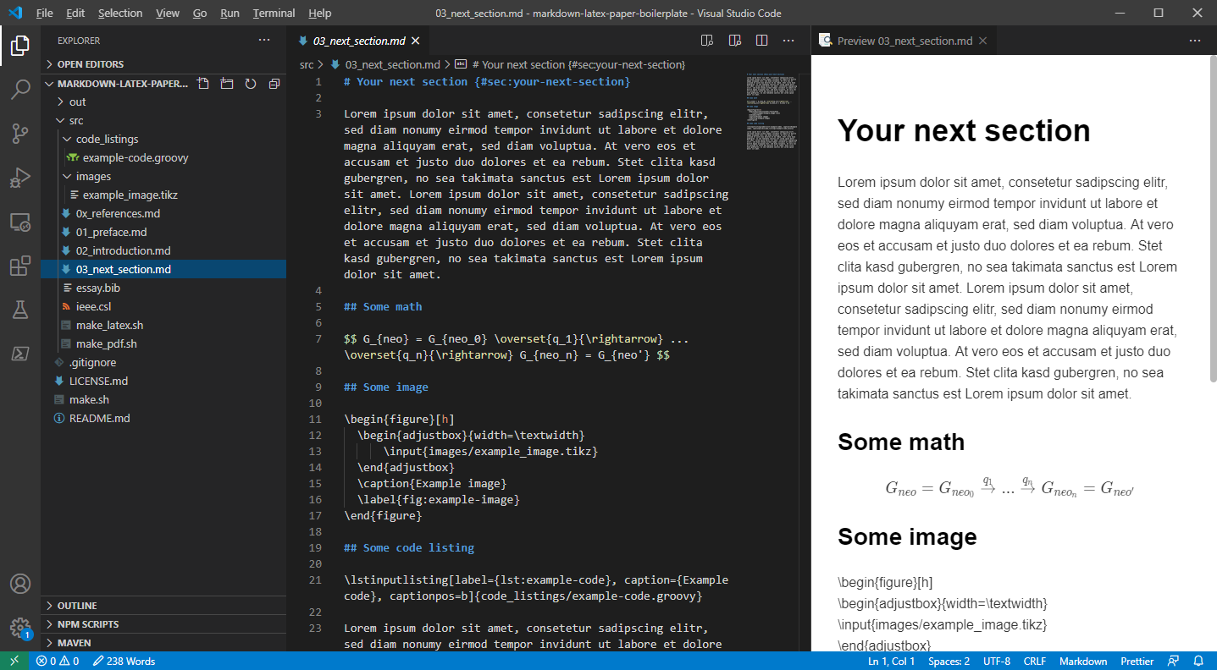Viewport: 1217px width, 670px height.
Task: Open the Selection menu
Action: pyautogui.click(x=120, y=13)
